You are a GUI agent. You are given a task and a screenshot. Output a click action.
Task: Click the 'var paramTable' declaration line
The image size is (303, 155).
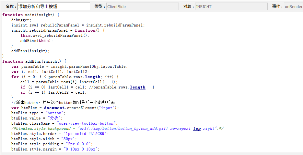pyautogui.click(x=70, y=67)
